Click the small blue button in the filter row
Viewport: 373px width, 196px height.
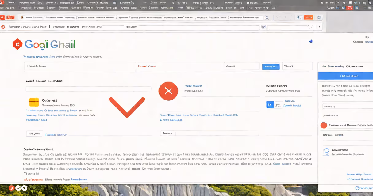tap(271, 66)
